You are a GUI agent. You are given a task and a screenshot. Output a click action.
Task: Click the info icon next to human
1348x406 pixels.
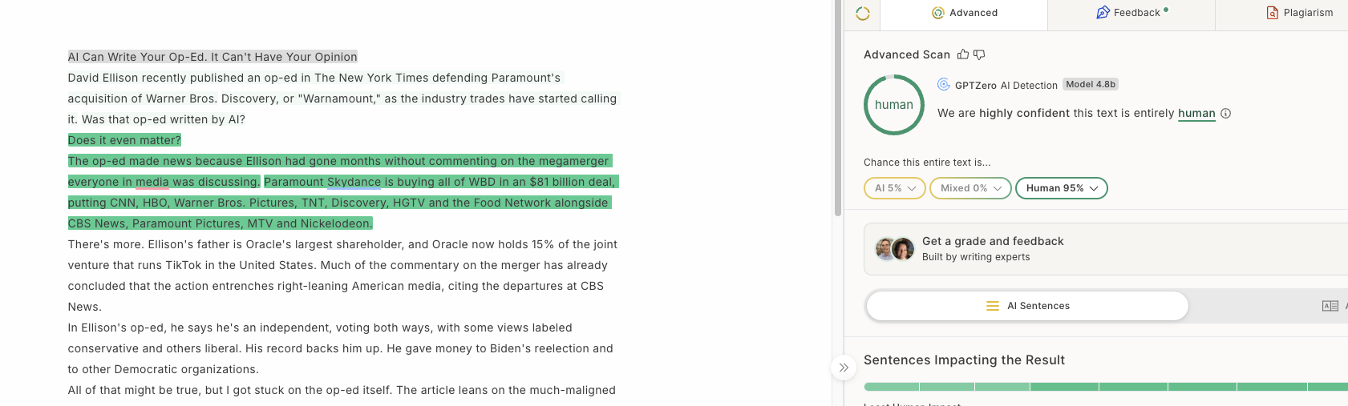[x=1225, y=114]
